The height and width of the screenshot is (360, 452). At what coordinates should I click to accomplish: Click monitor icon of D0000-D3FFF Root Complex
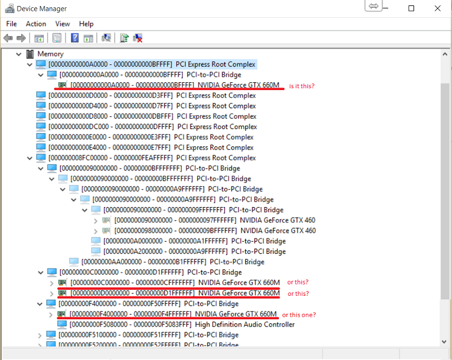tap(41, 95)
